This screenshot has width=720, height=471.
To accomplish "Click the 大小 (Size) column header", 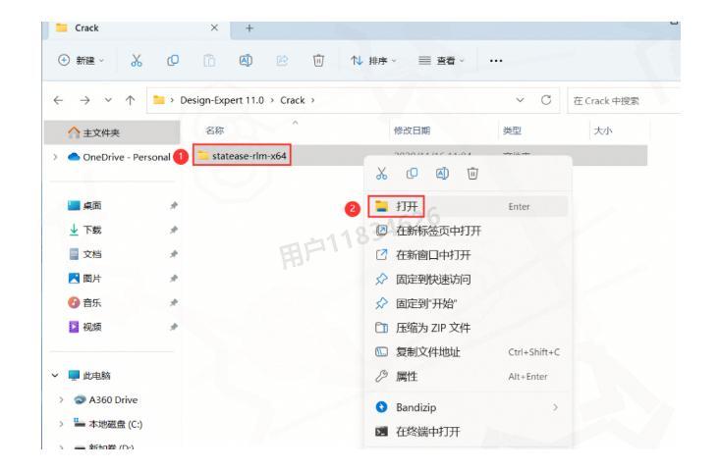I will [x=602, y=131].
